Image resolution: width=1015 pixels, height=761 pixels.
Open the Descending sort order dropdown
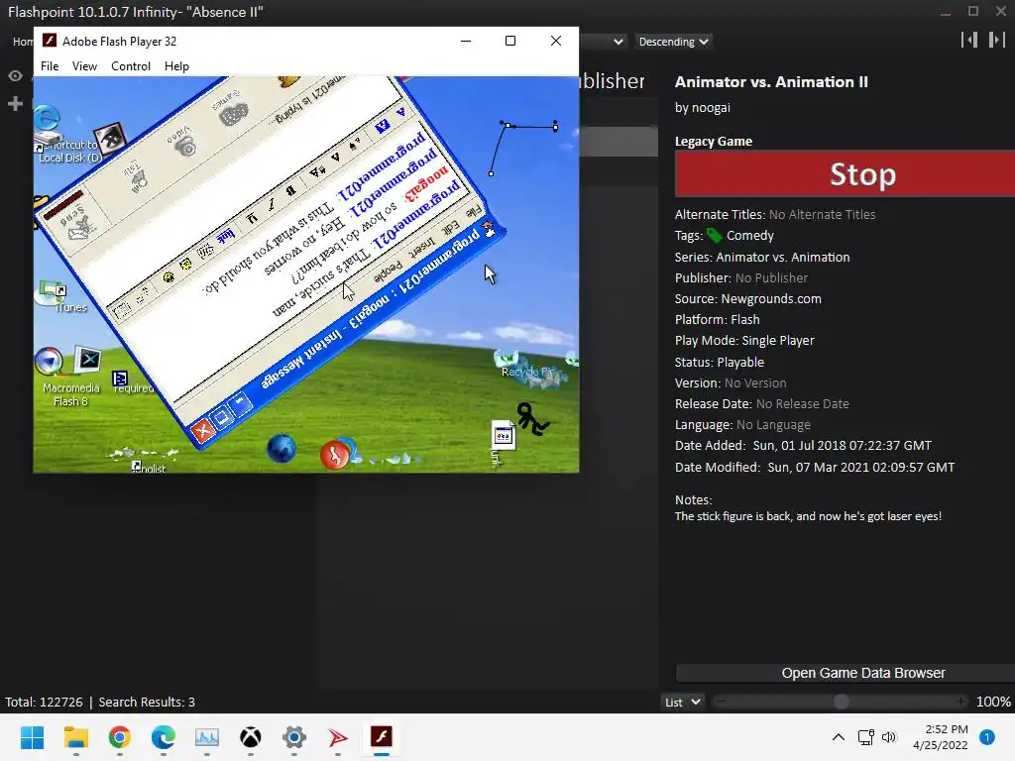pos(673,42)
